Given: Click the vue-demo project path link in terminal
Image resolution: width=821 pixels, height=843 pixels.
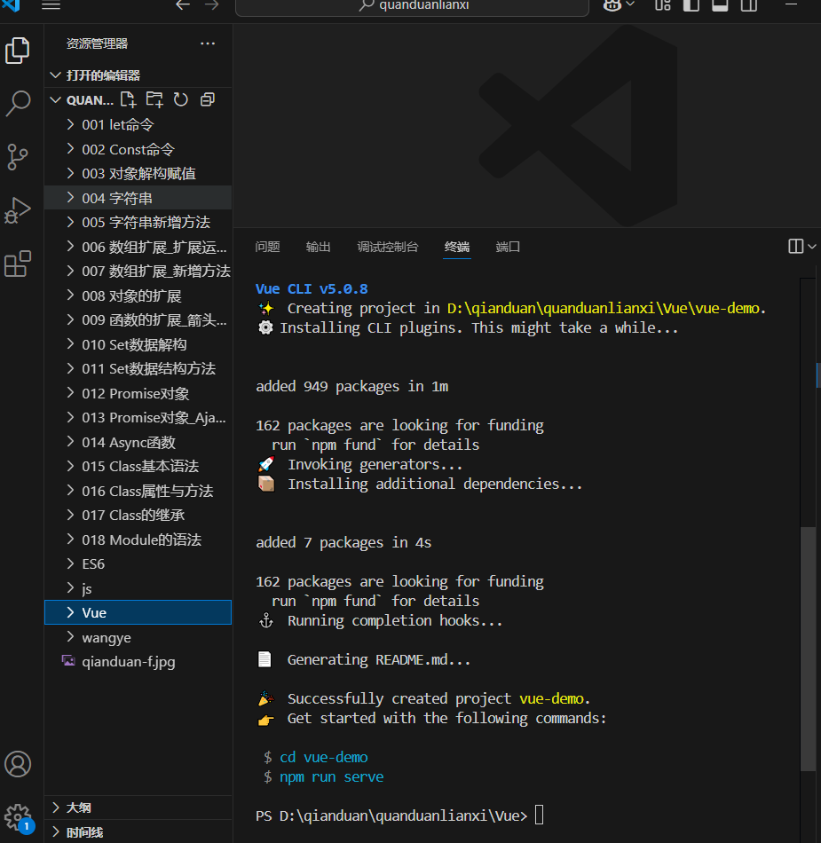Looking at the screenshot, I should coord(604,308).
